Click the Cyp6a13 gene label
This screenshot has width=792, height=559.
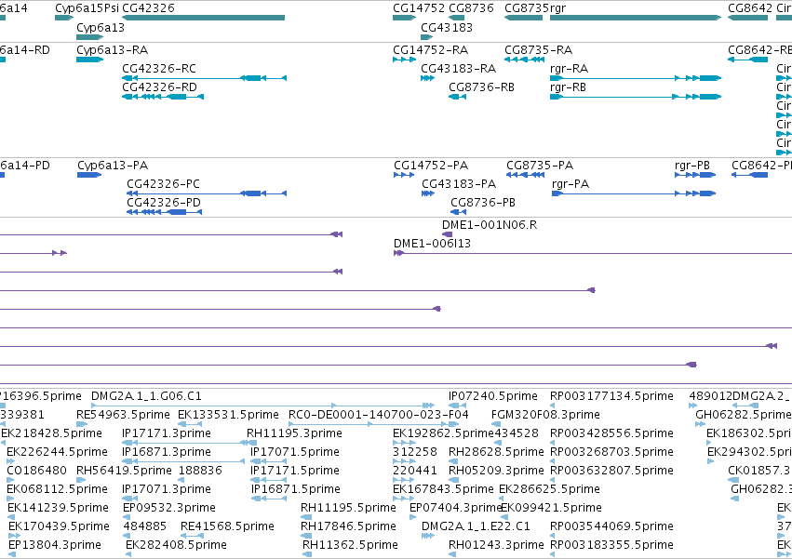pyautogui.click(x=100, y=27)
